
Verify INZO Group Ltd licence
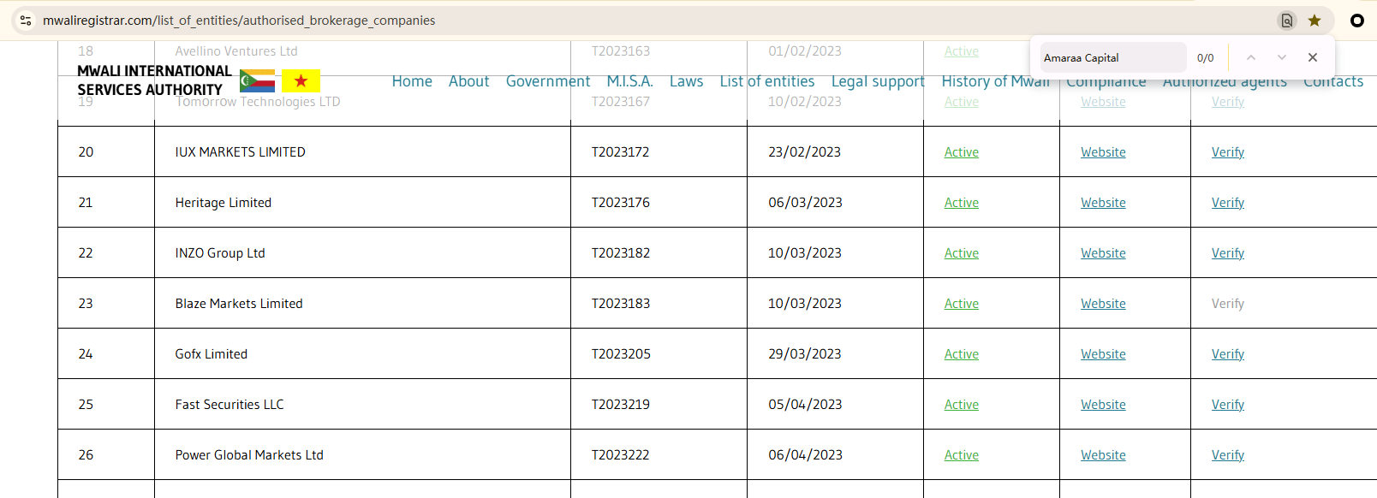click(1227, 253)
